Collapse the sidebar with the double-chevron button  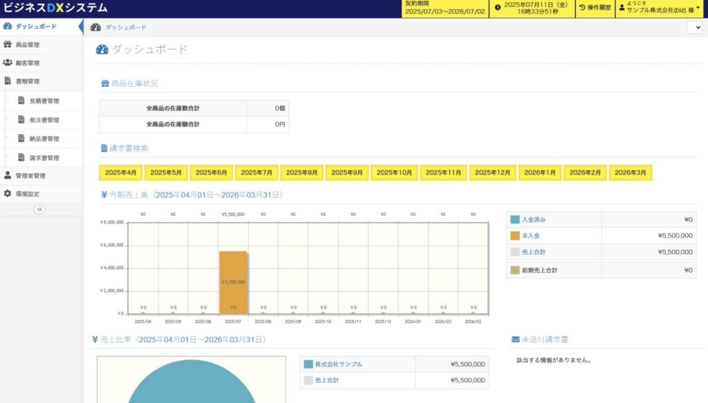click(x=39, y=209)
